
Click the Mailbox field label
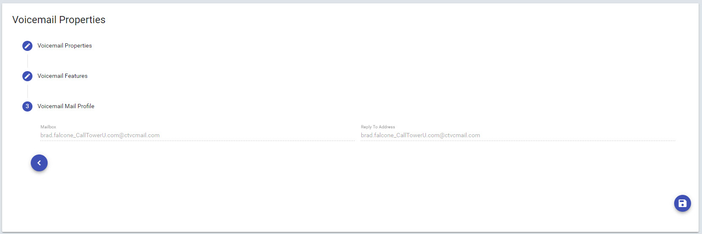tap(48, 127)
